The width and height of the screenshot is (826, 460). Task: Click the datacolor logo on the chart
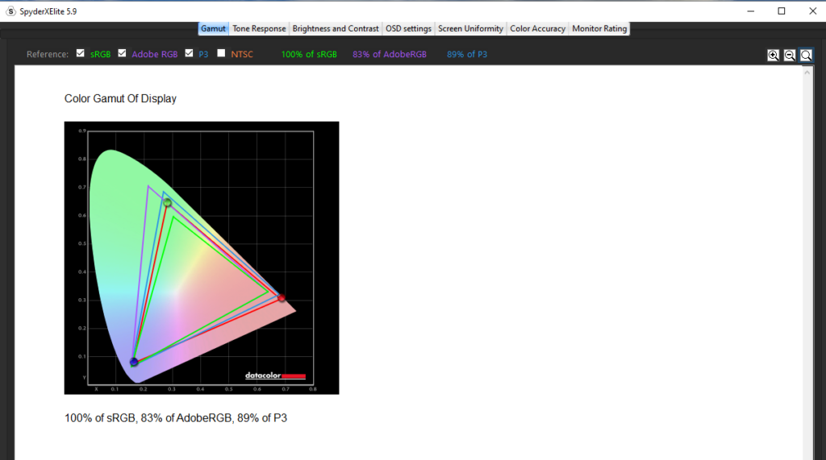click(276, 375)
